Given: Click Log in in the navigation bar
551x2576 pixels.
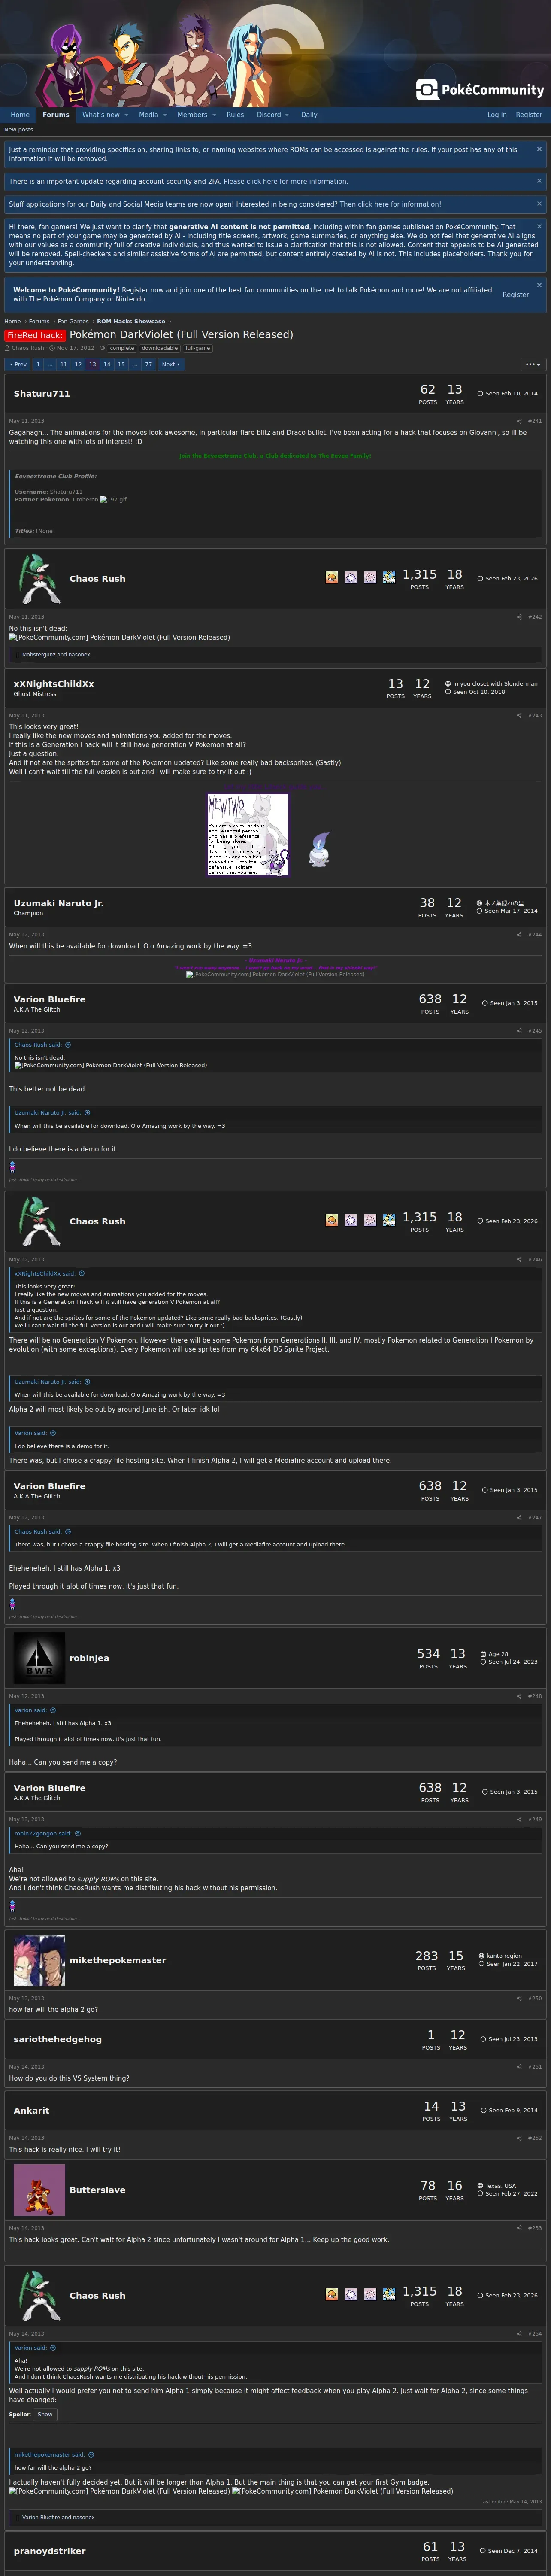Looking at the screenshot, I should click(x=497, y=115).
